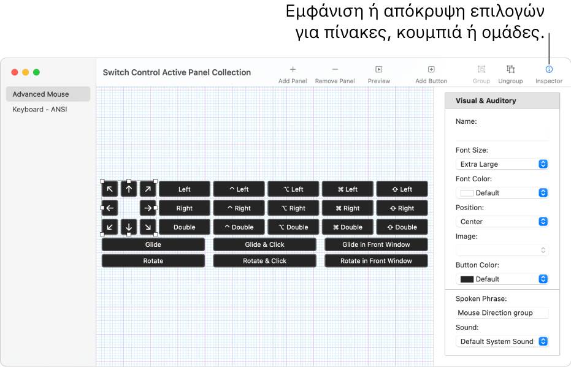
Task: Click the Name input field
Action: click(502, 135)
